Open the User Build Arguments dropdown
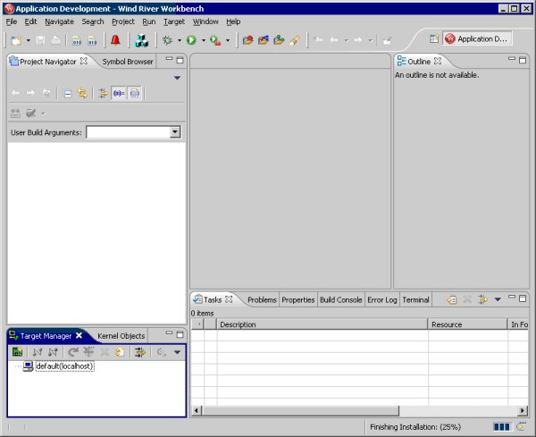 coord(175,132)
